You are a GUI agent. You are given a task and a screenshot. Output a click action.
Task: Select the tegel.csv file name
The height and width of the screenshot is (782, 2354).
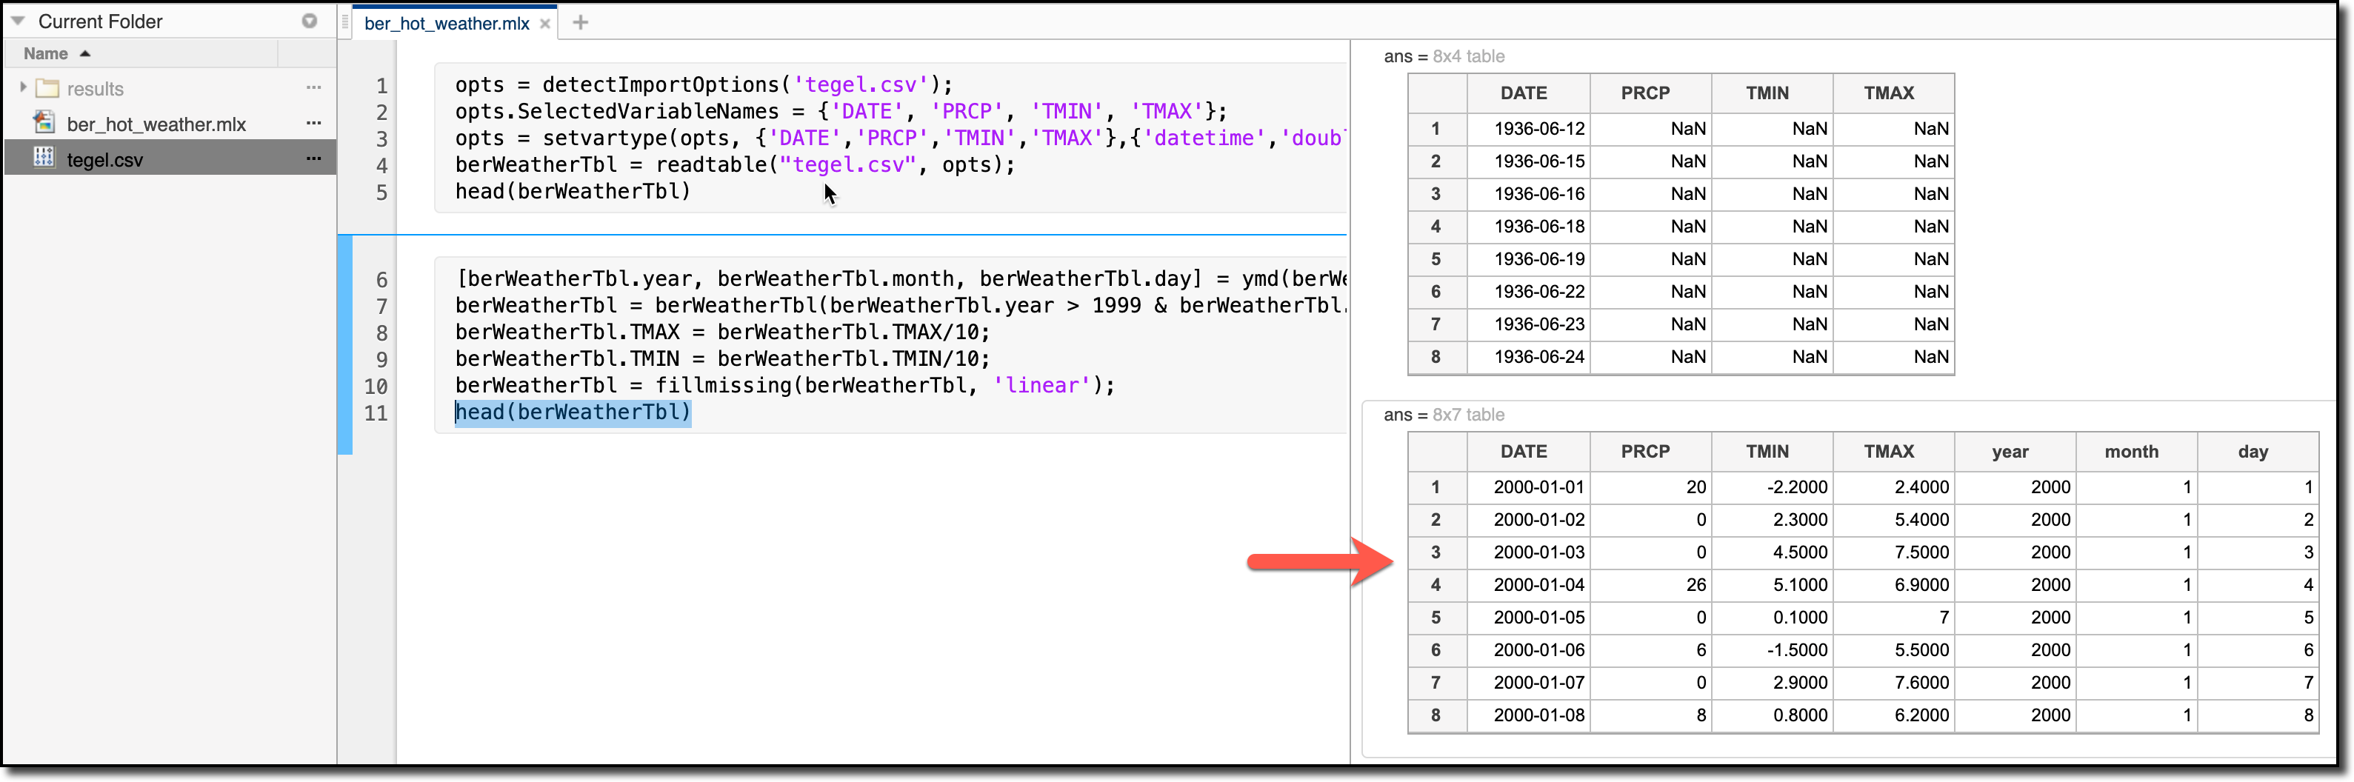pos(105,160)
